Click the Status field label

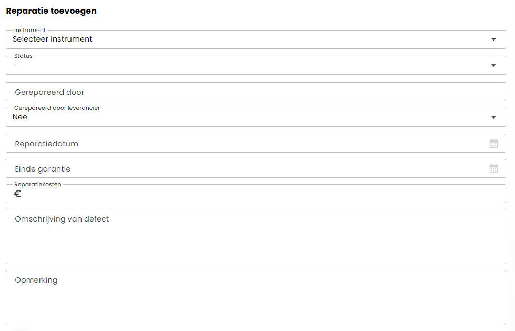click(23, 56)
